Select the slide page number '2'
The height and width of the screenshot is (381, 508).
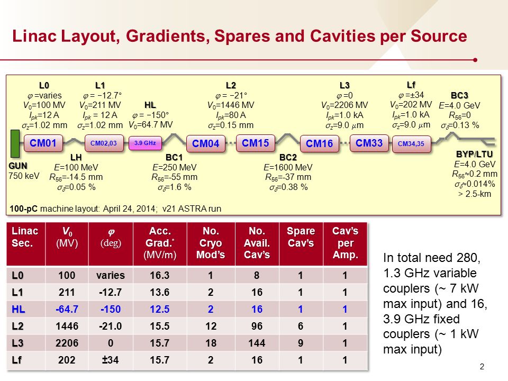482,366
